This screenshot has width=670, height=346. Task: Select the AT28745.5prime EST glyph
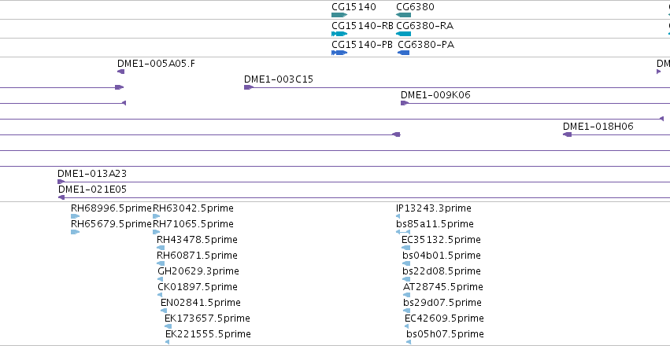[x=406, y=295]
